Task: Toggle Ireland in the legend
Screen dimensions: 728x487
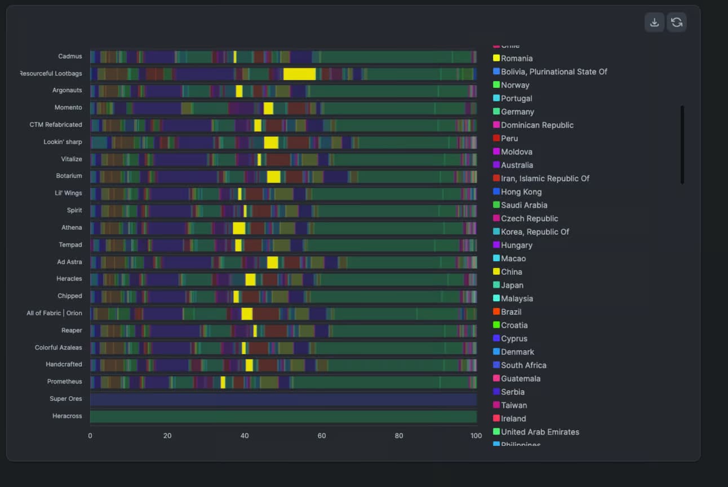Action: click(511, 418)
